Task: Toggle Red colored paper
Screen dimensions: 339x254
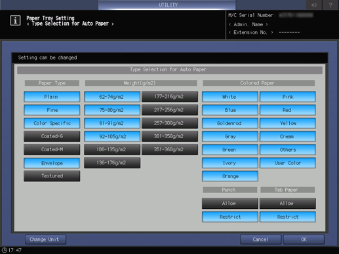Action: [x=288, y=110]
